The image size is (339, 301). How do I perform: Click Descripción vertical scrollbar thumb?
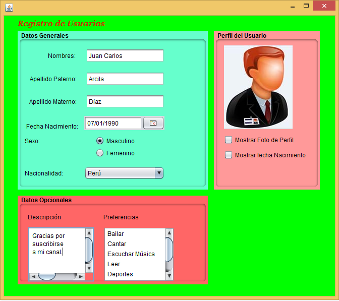click(89, 250)
